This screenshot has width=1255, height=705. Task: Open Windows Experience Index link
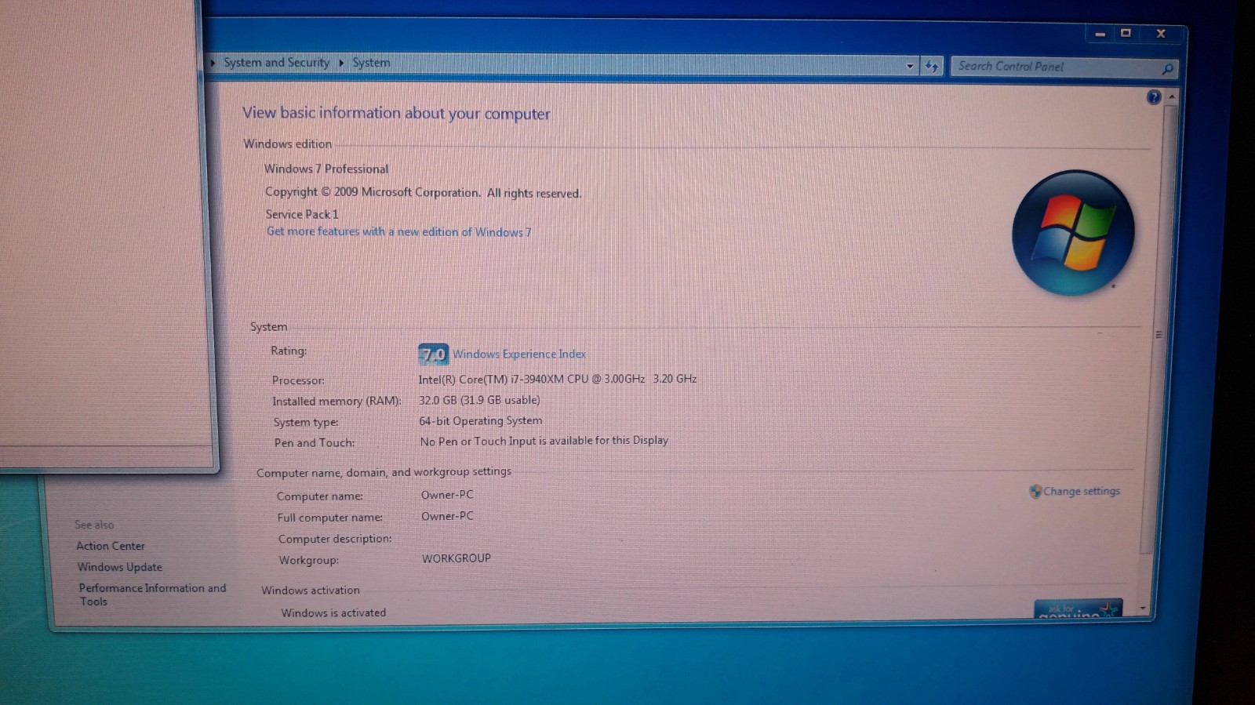coord(518,354)
